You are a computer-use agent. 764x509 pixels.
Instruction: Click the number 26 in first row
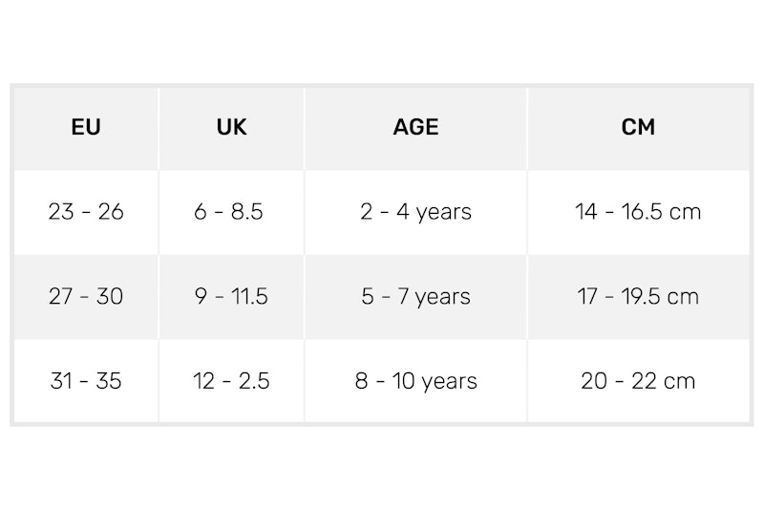(x=111, y=212)
